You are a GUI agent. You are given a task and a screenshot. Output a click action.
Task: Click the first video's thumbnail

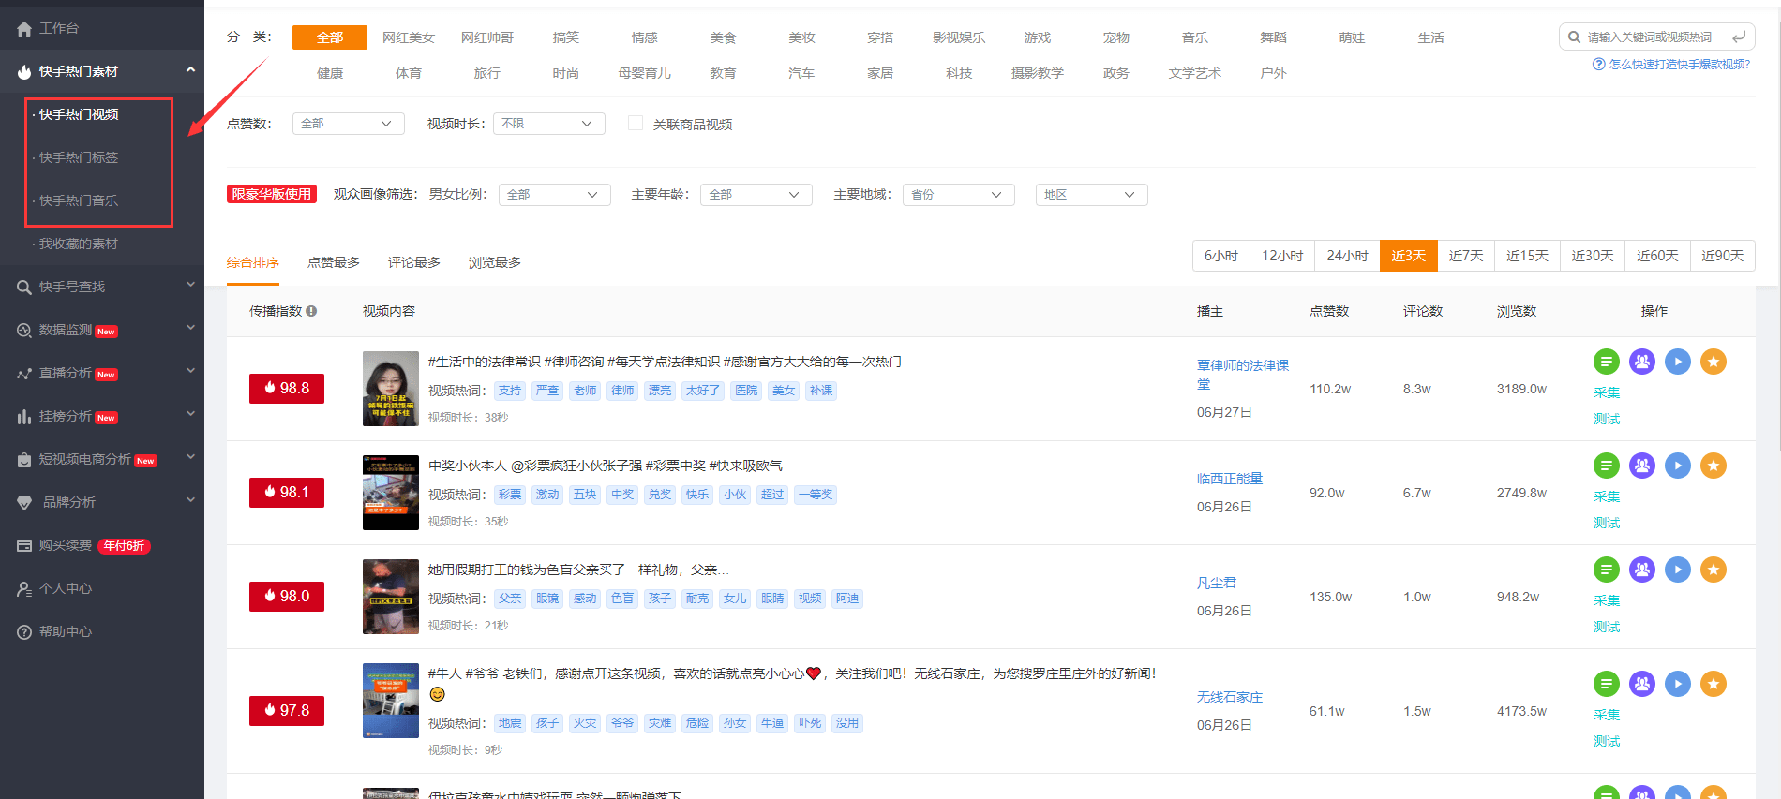click(390, 389)
